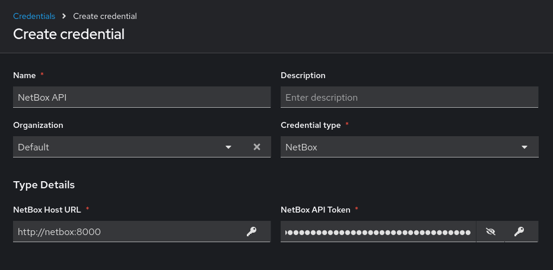Image resolution: width=553 pixels, height=270 pixels.
Task: Click the Credential type label
Action: 311,125
